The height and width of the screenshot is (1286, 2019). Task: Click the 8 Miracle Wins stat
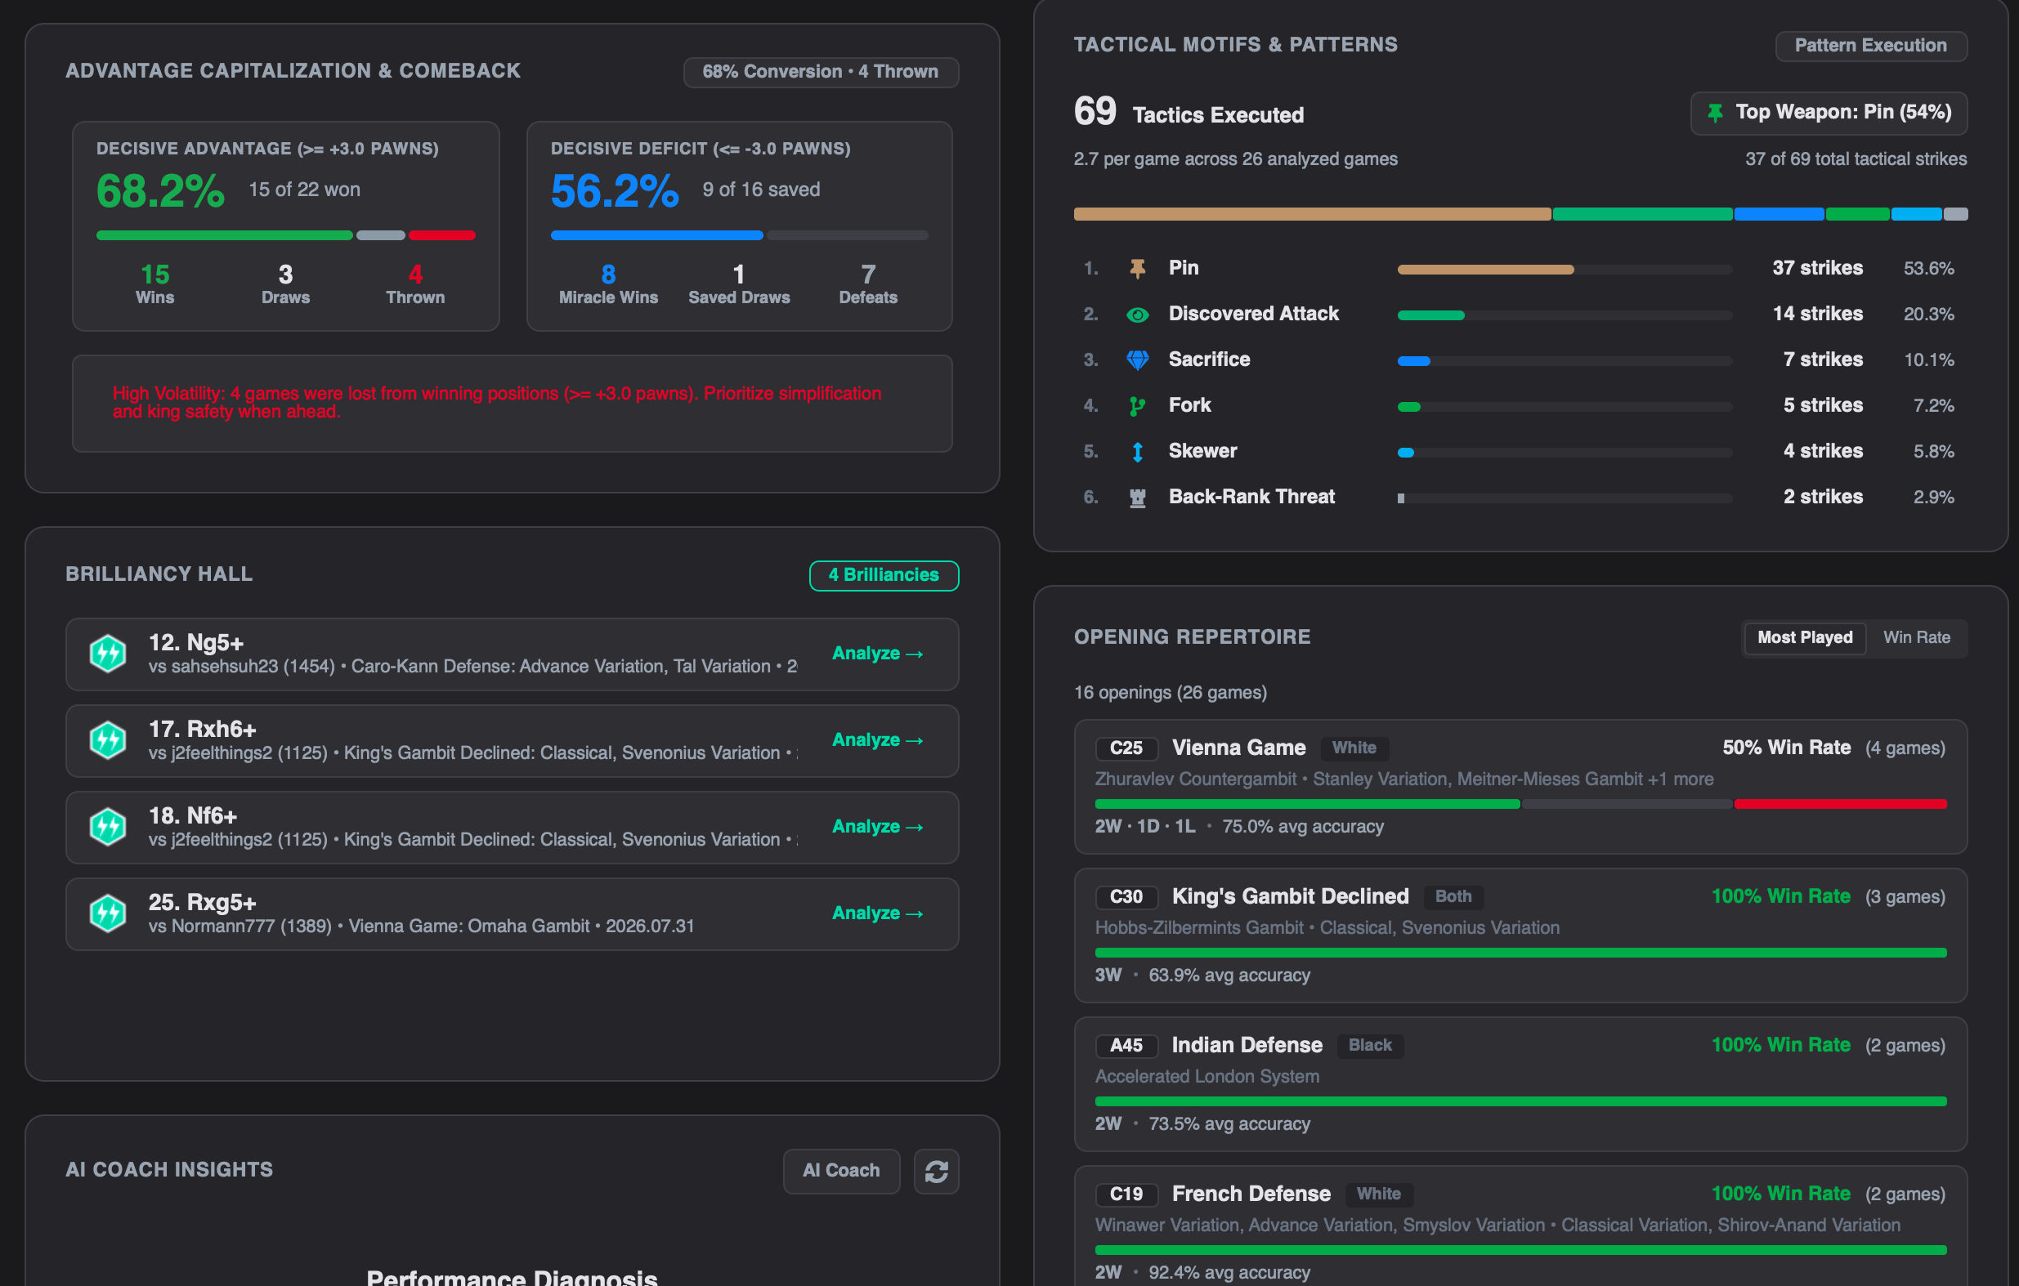(x=609, y=285)
